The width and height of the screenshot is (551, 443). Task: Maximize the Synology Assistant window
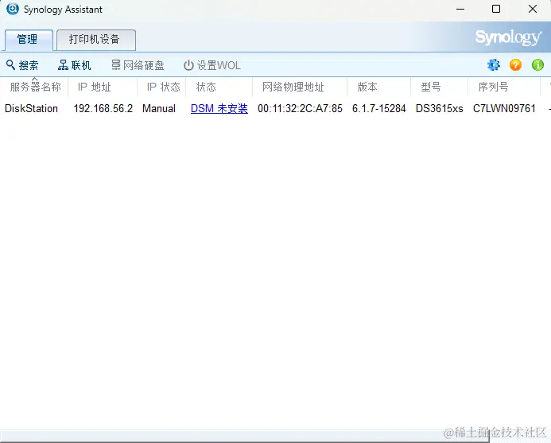pyautogui.click(x=496, y=9)
